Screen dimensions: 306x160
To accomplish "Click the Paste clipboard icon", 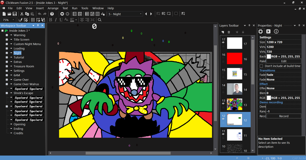I will pos(32,14).
